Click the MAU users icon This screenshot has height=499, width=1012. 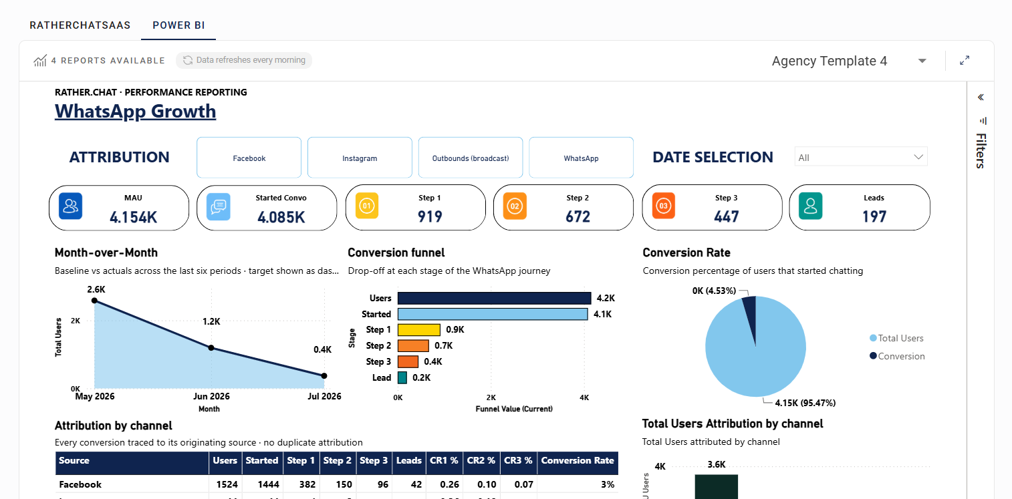point(70,206)
